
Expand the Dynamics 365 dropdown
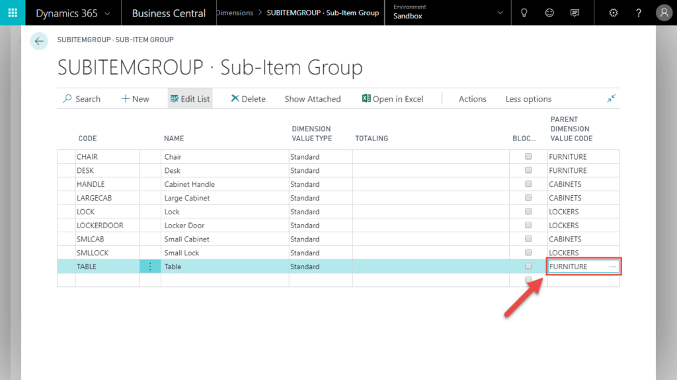tap(107, 13)
